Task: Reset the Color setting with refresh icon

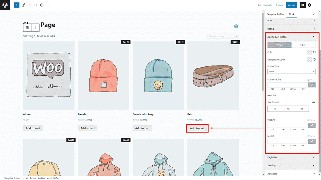Action: (x=314, y=52)
